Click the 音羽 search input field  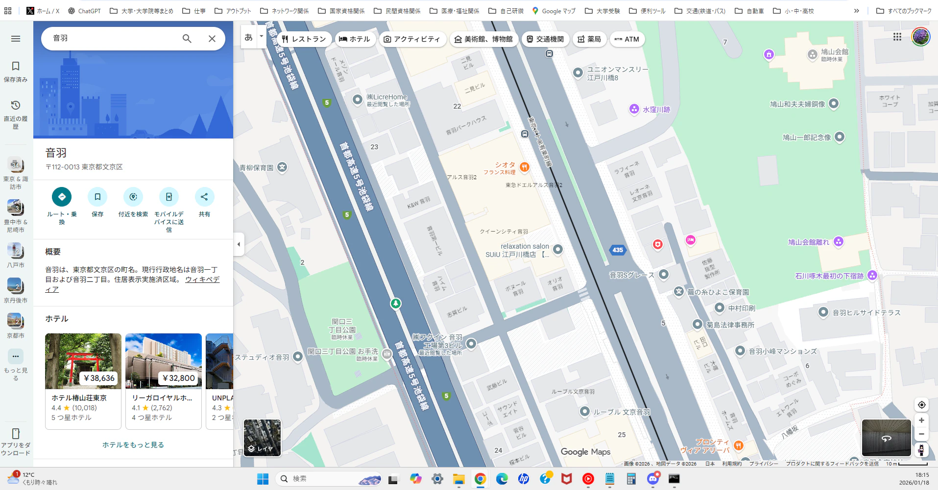click(x=113, y=38)
